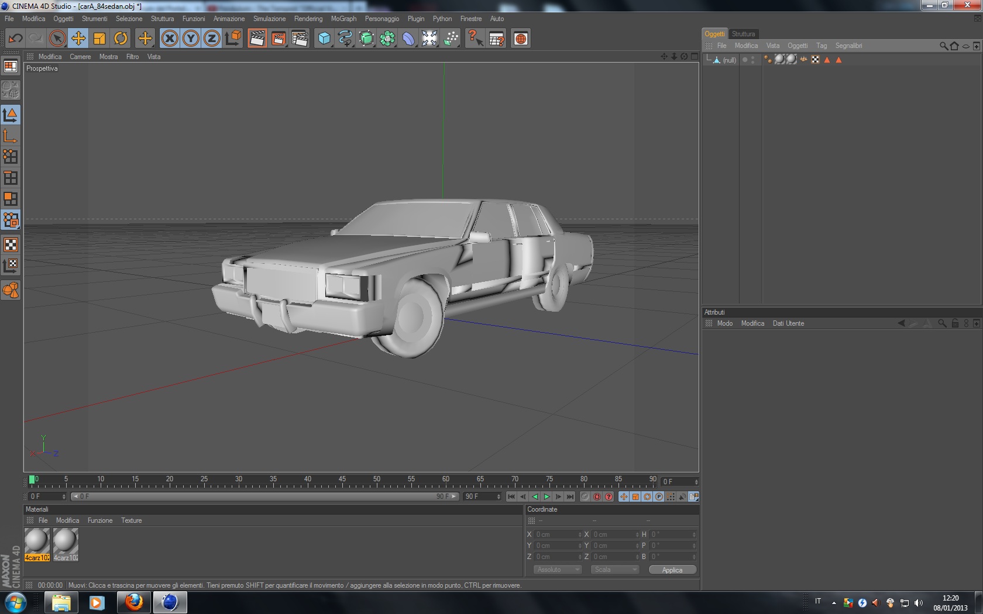Open Firefox from the Windows taskbar
Screen dimensions: 983x614
(x=134, y=602)
